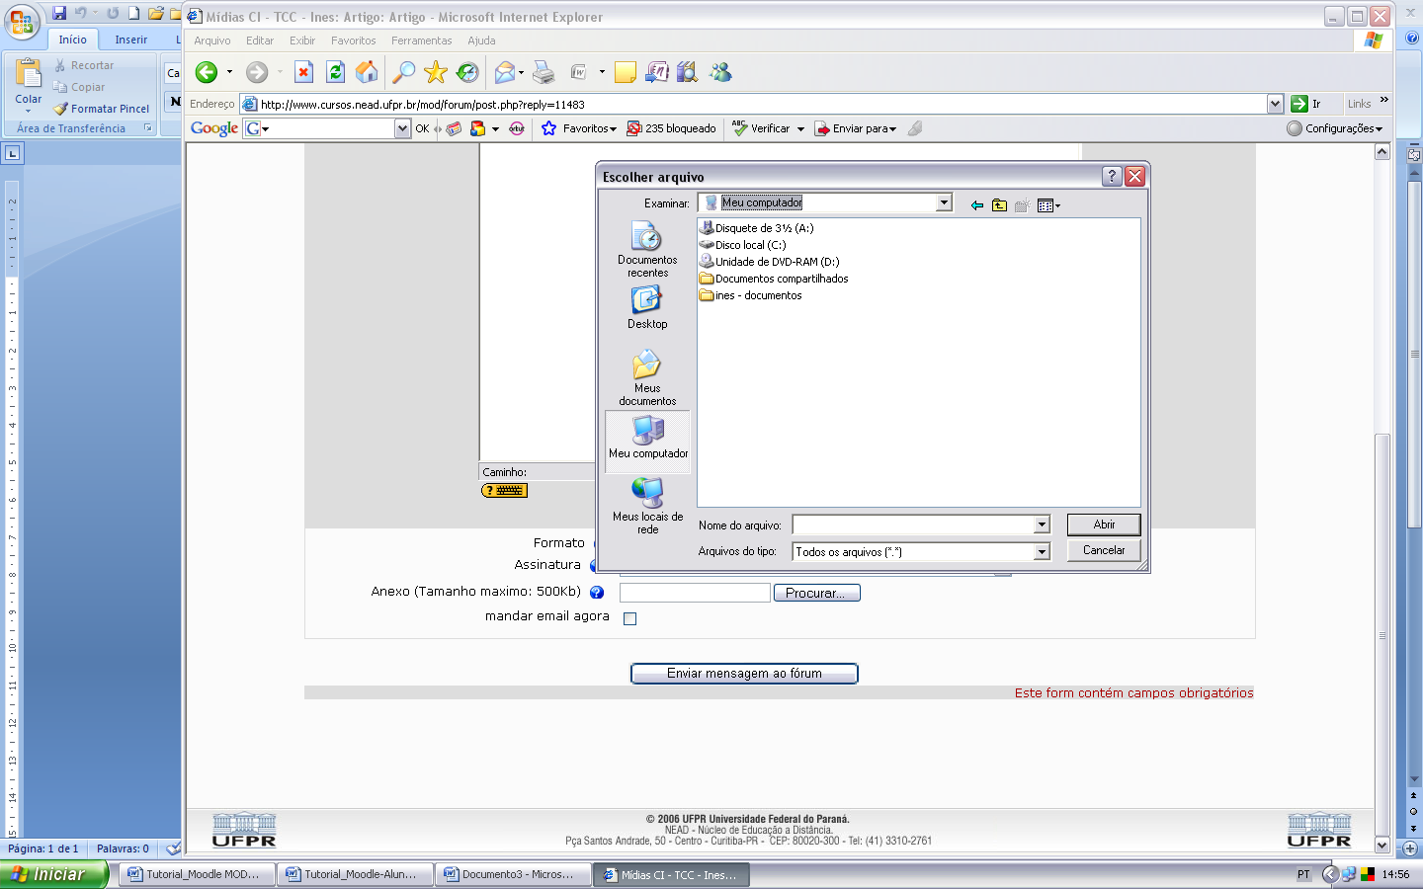Refresh the page with IE Refresh icon
Viewport: 1423px width, 889px height.
335,72
